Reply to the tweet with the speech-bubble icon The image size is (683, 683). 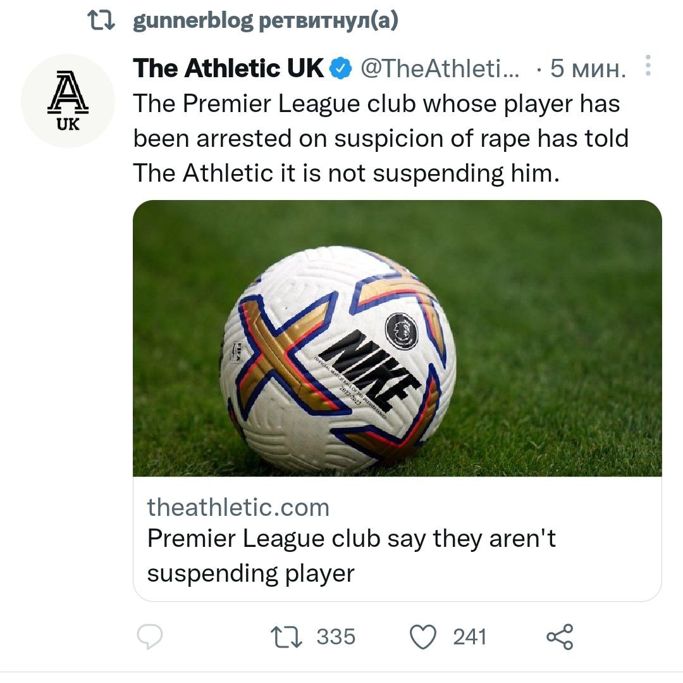pyautogui.click(x=150, y=636)
